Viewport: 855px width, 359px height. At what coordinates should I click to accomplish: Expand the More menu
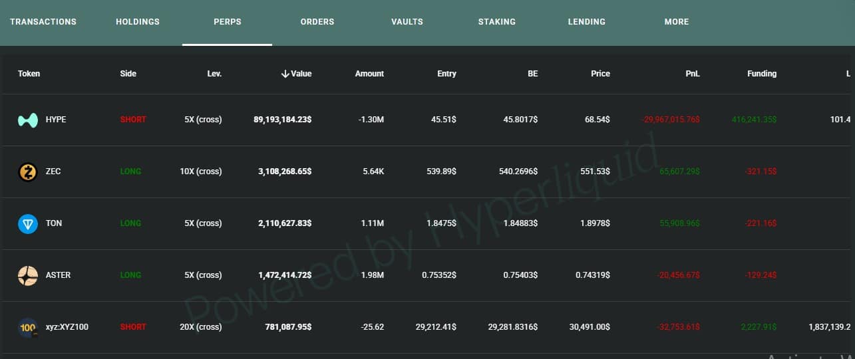tap(677, 22)
